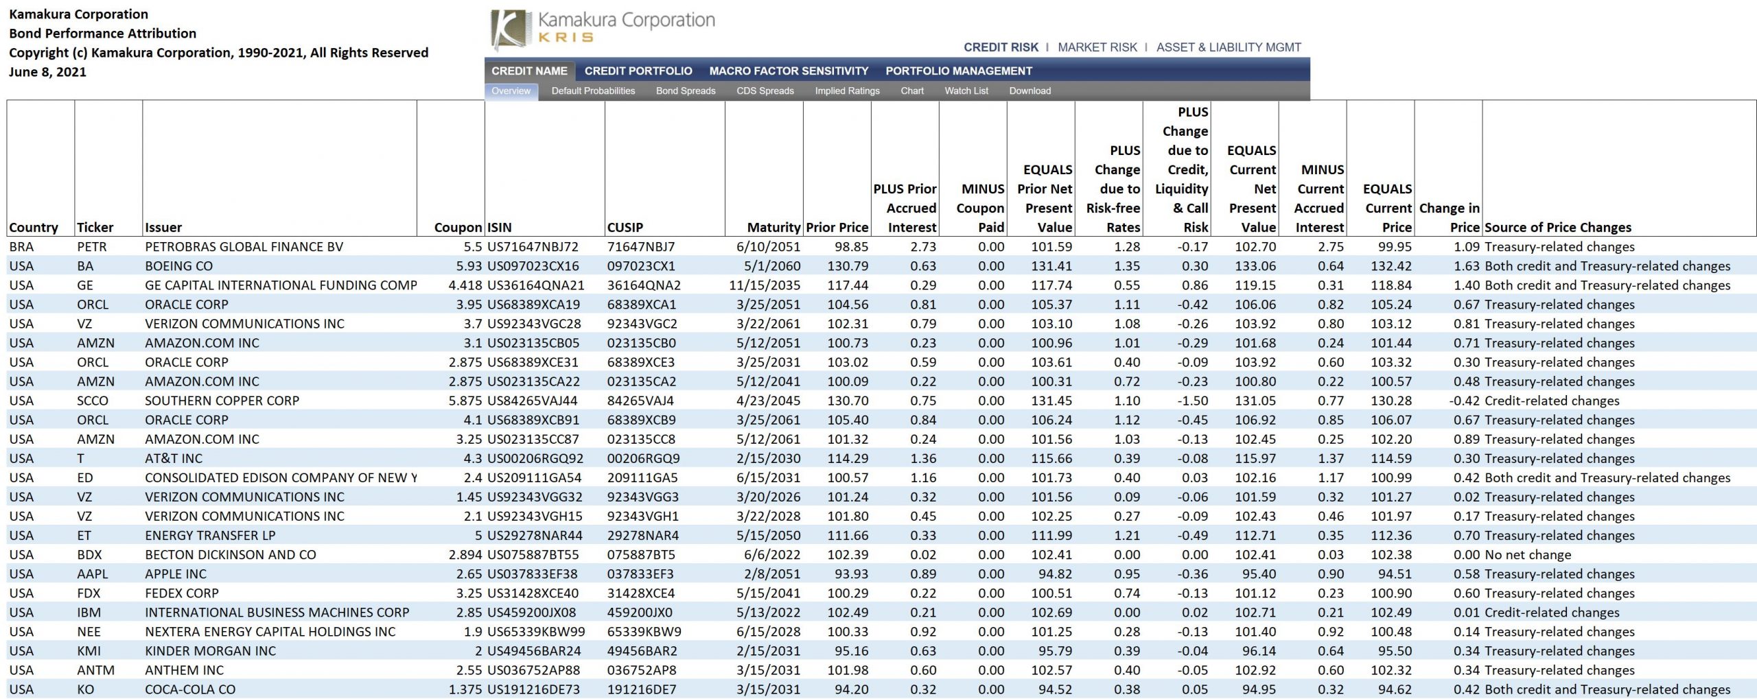Select SOUTHERN COPPER CORP issuer cell
This screenshot has width=1757, height=699.
[222, 401]
